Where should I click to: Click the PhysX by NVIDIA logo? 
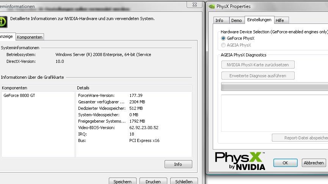pos(240,161)
